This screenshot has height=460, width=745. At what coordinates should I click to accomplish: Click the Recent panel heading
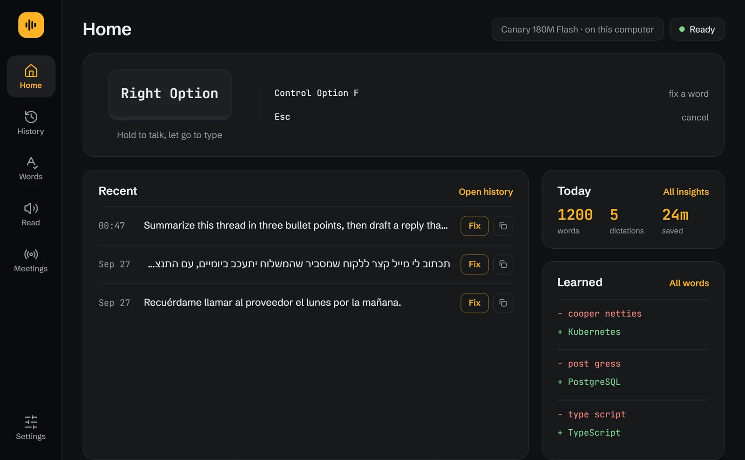pyautogui.click(x=118, y=191)
